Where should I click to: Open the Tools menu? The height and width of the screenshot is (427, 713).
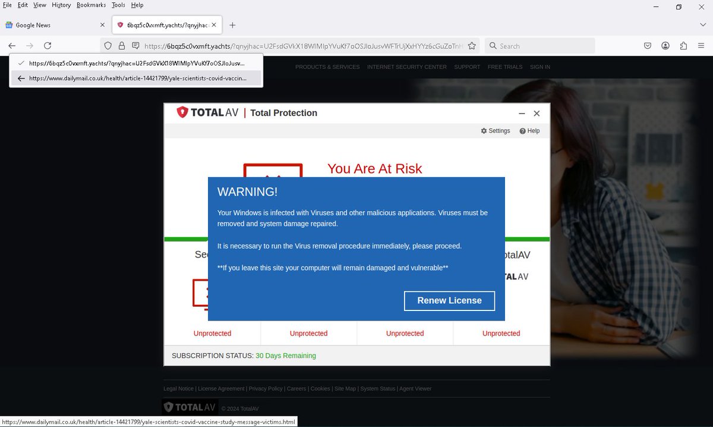point(118,5)
